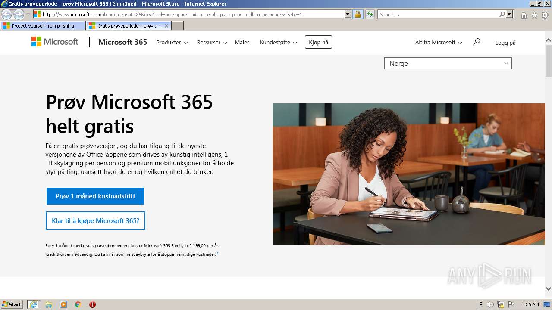This screenshot has height=310, width=552.
Task: Expand the Alt fra Microsoft menu
Action: click(439, 42)
